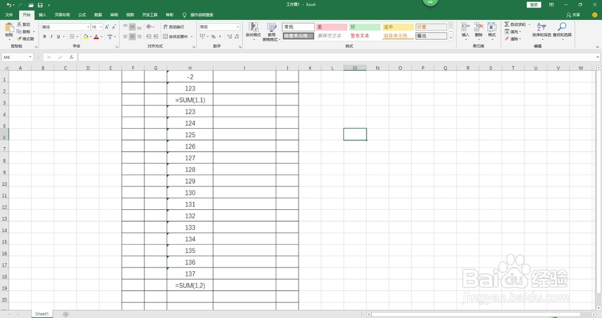Viewport: 602px width, 318px height.
Task: Click the Decrease Indent icon
Action: (x=149, y=37)
